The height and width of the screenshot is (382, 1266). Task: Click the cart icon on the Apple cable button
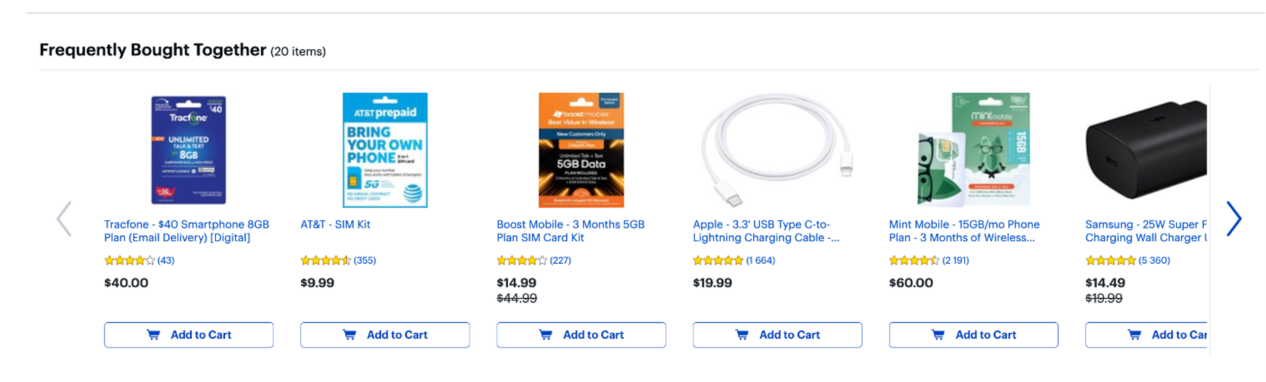click(x=742, y=335)
